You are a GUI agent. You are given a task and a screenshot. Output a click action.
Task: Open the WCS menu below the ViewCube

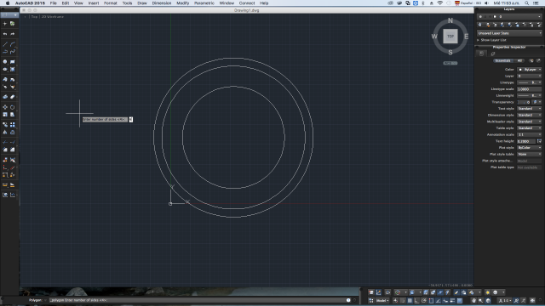pyautogui.click(x=450, y=63)
